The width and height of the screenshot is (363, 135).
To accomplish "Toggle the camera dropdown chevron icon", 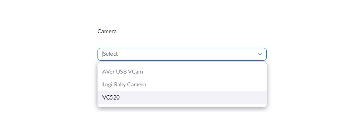I will 260,54.
